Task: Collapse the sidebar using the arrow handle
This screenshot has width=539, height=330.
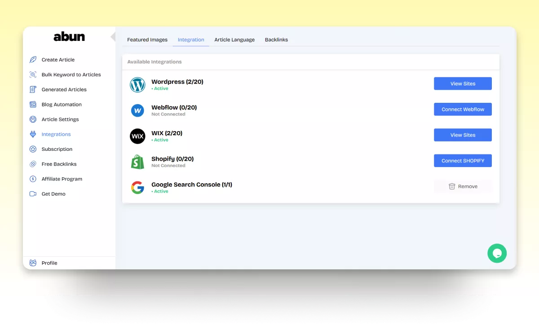Action: [113, 37]
